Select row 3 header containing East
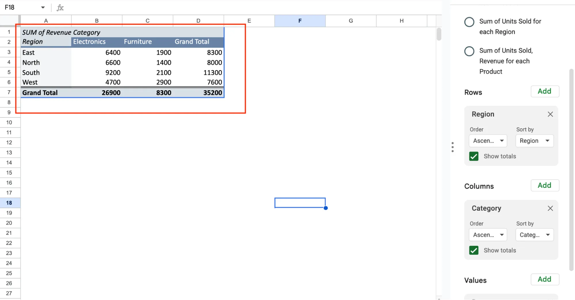Viewport: 575px width, 300px height. click(9, 52)
